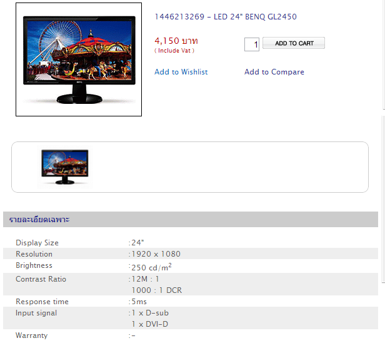Screen dimensions: 385x353
Task: Open the Add to Wishlist link
Action: click(x=181, y=72)
